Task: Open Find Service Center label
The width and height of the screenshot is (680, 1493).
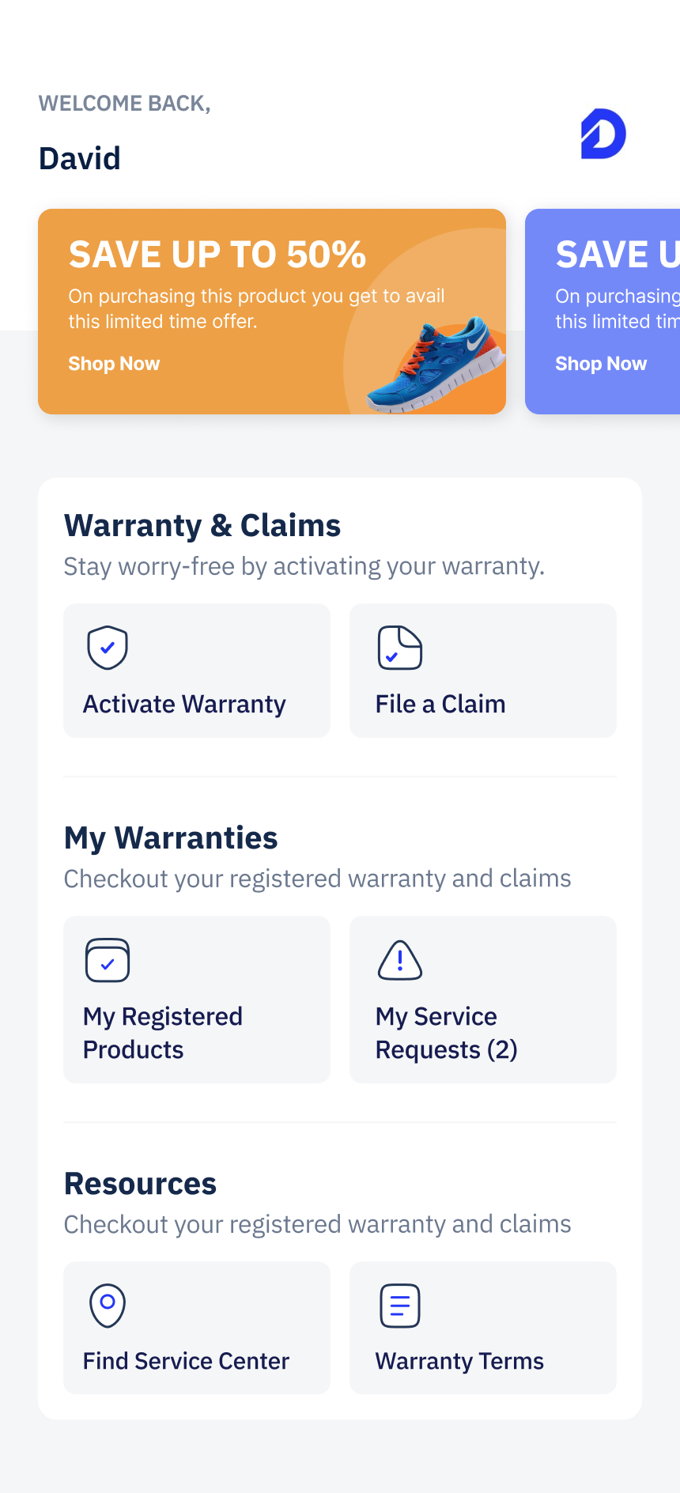Action: tap(186, 1361)
